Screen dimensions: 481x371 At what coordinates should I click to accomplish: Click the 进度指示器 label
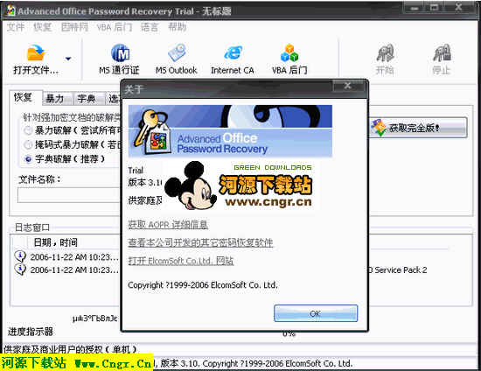[31, 332]
